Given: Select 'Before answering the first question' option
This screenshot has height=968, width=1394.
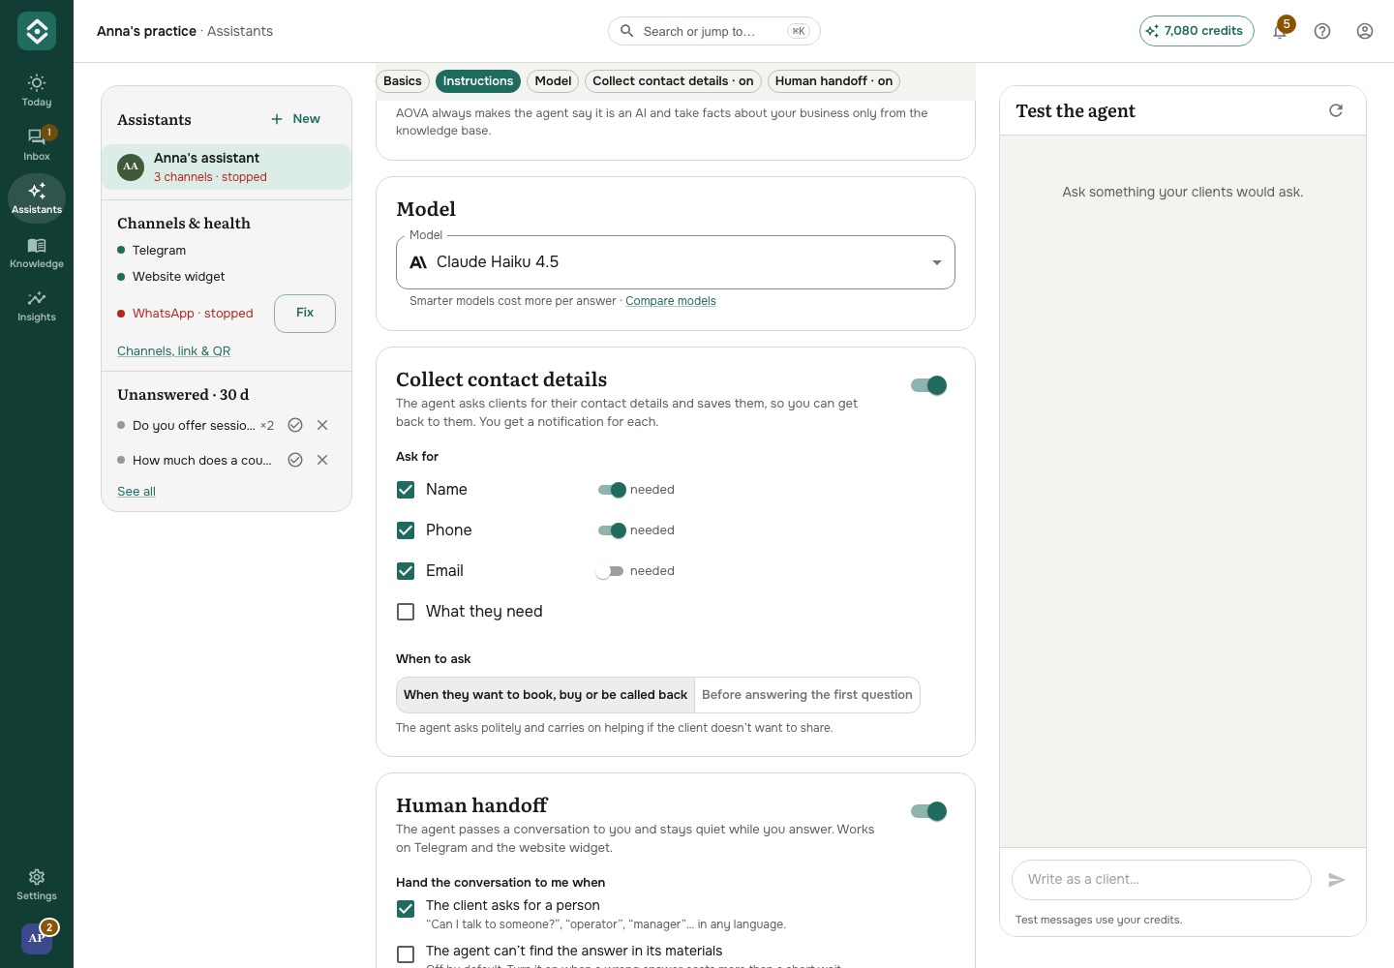Looking at the screenshot, I should 807,695.
